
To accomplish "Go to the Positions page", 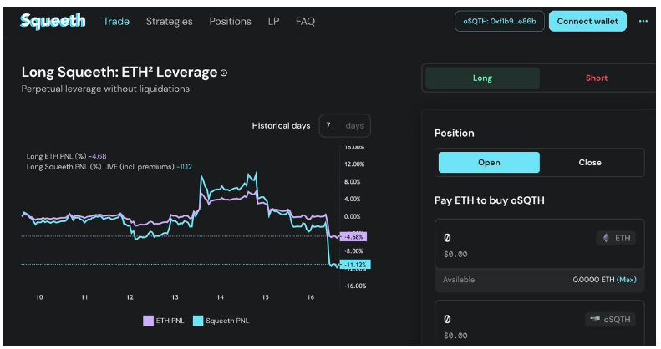I will pos(230,22).
